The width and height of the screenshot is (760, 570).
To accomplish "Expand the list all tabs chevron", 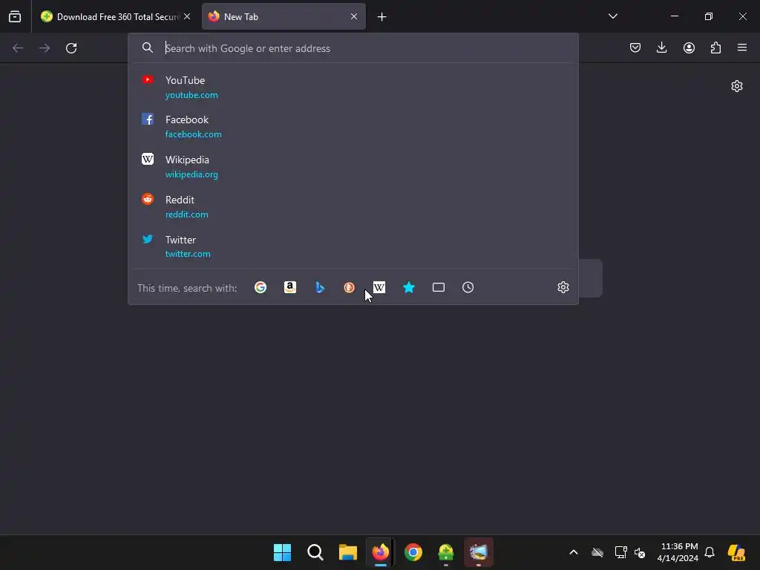I will pos(612,16).
